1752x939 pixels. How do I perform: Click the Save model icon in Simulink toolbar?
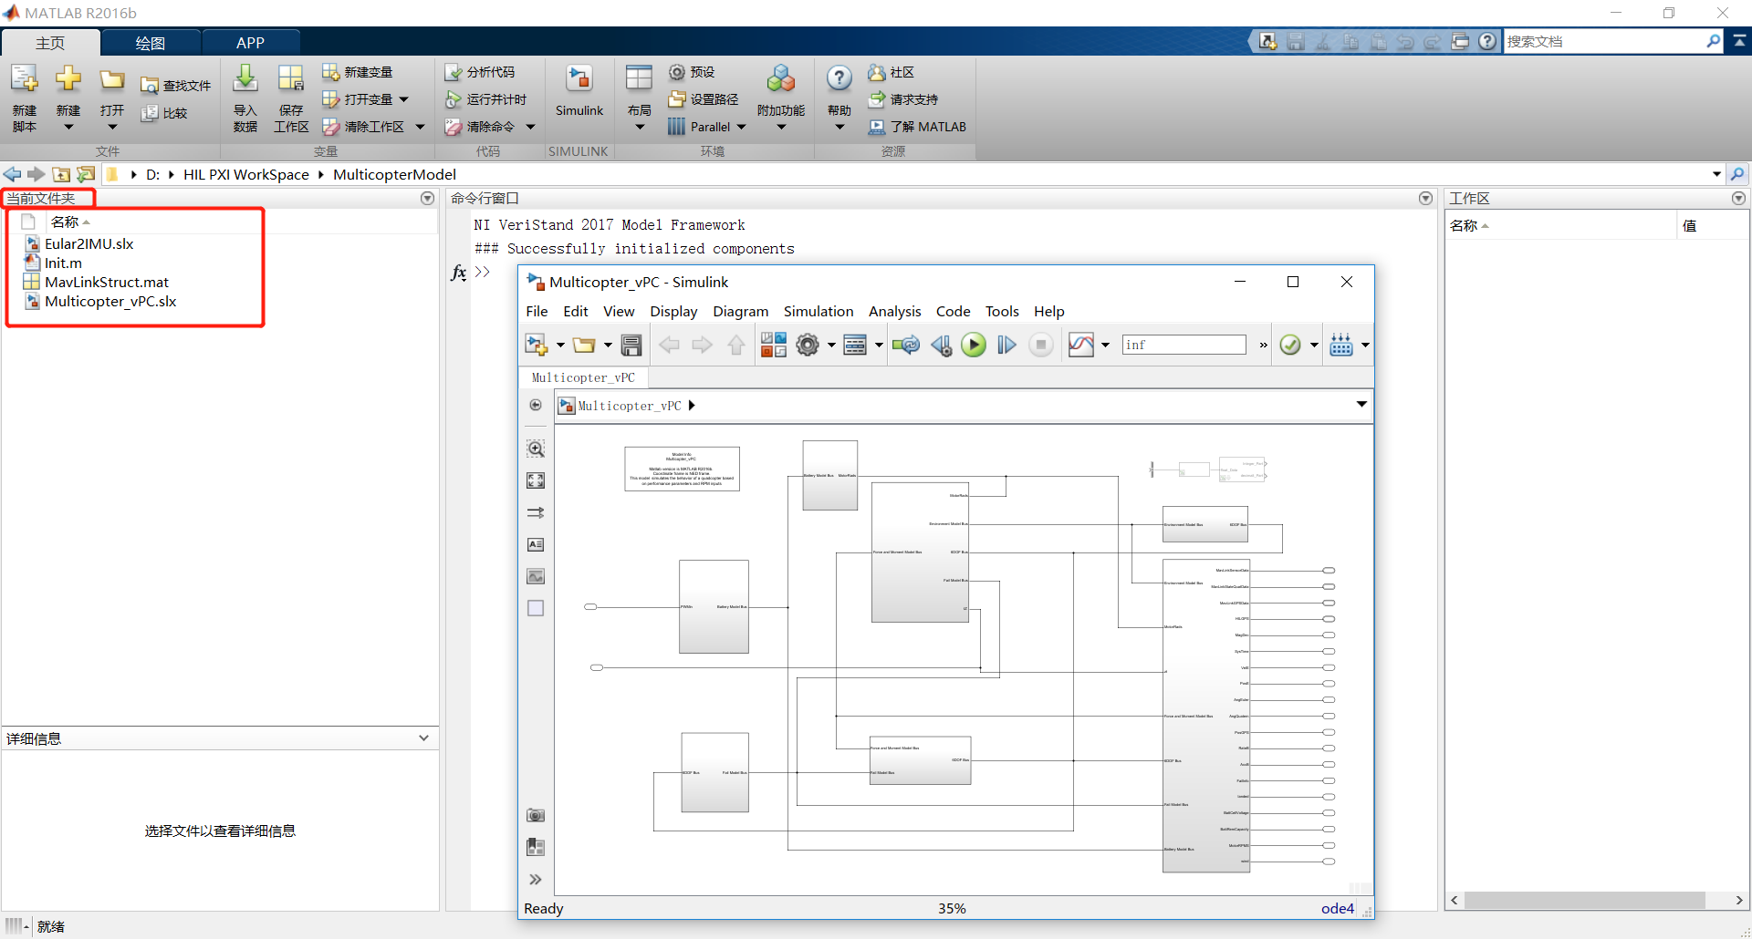tap(631, 345)
